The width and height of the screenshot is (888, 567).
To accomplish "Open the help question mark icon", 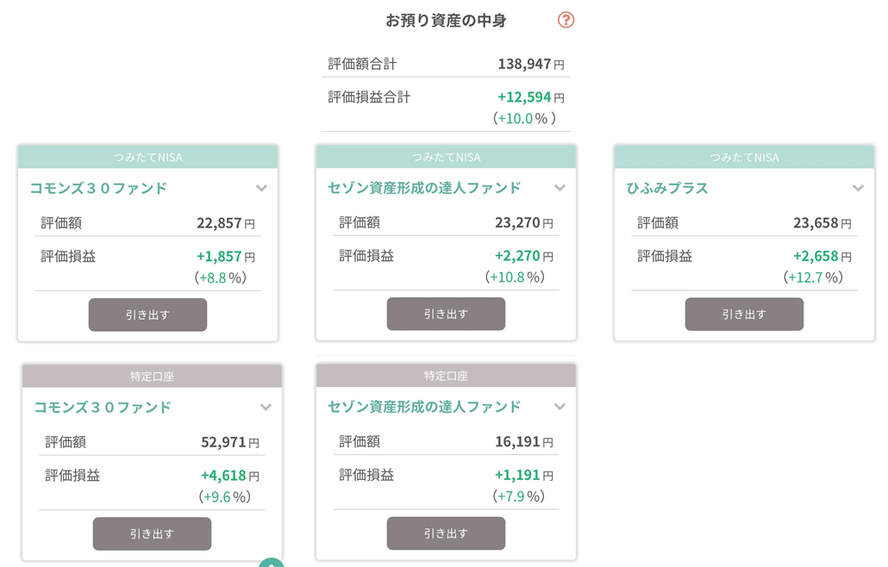I will click(x=566, y=21).
